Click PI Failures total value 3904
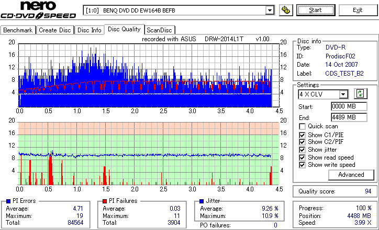The image size is (379, 230). 174,223
